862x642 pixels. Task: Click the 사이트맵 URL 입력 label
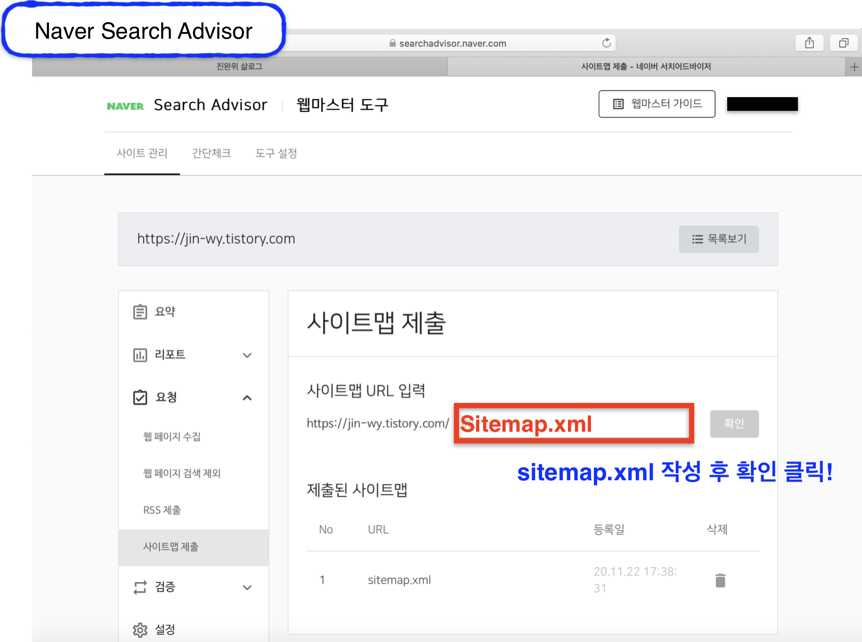pyautogui.click(x=366, y=391)
